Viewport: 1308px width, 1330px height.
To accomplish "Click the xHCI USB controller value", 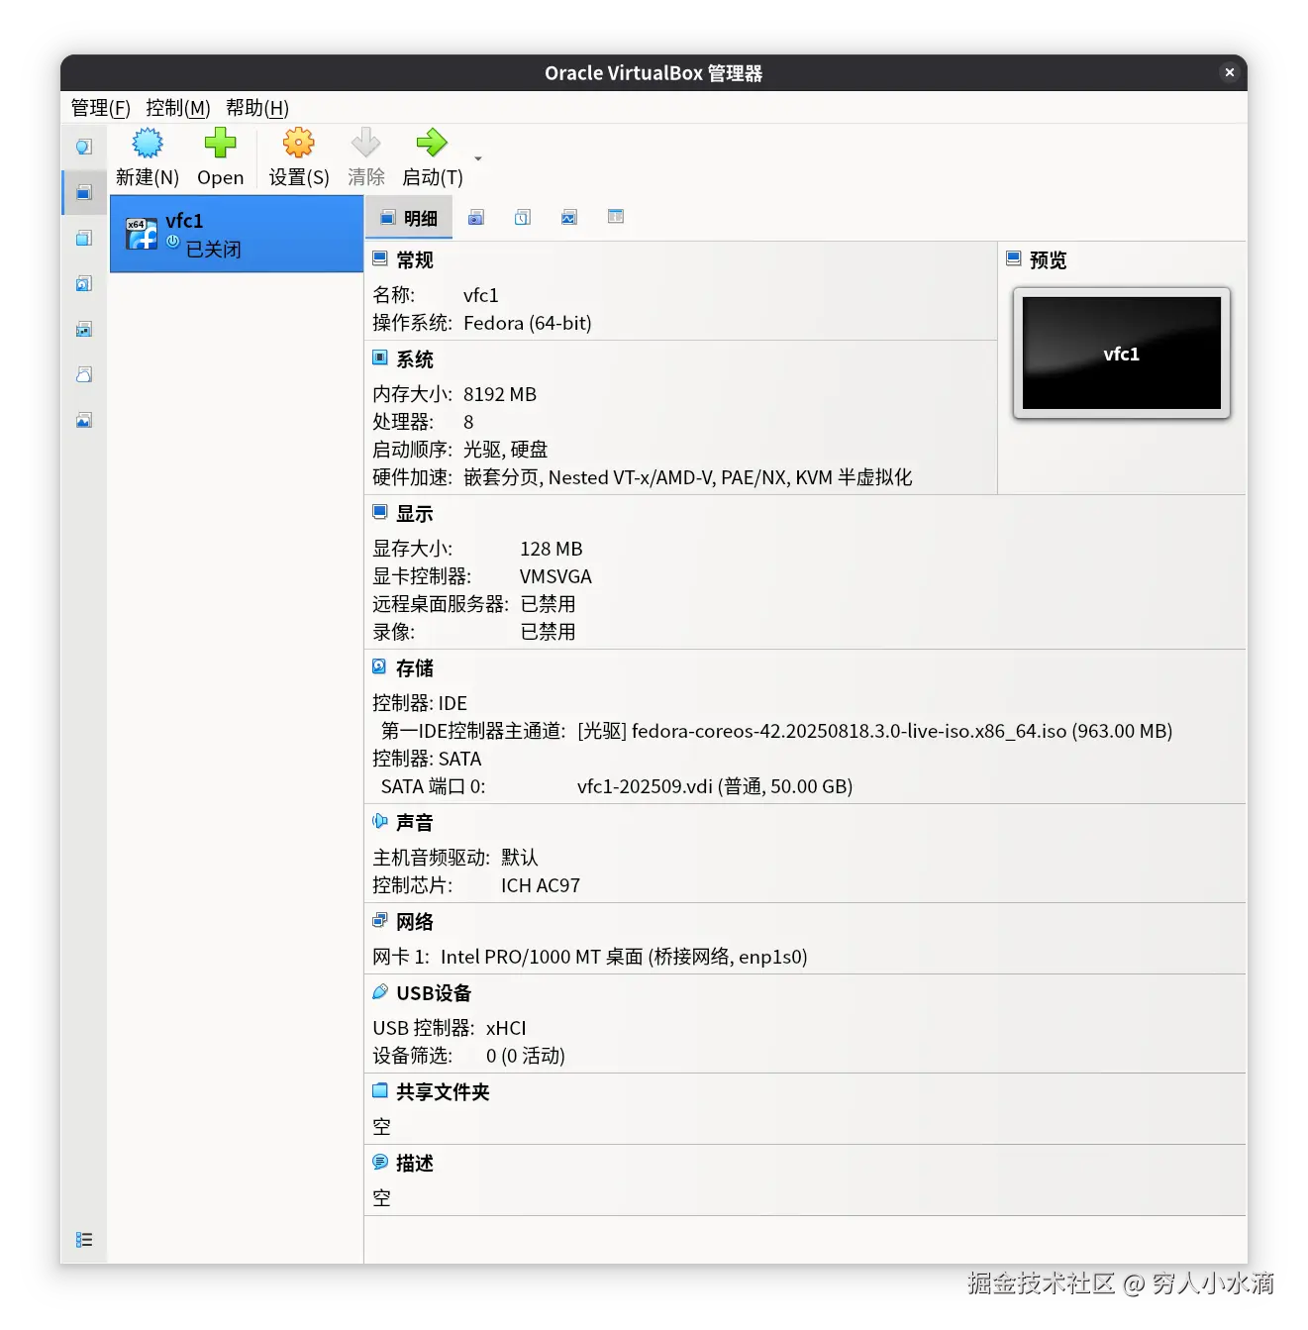I will point(506,1028).
